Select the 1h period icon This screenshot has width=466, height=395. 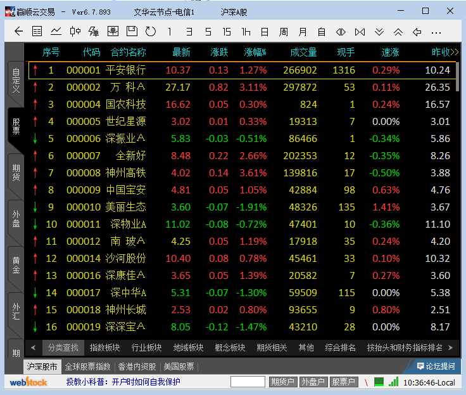click(246, 31)
